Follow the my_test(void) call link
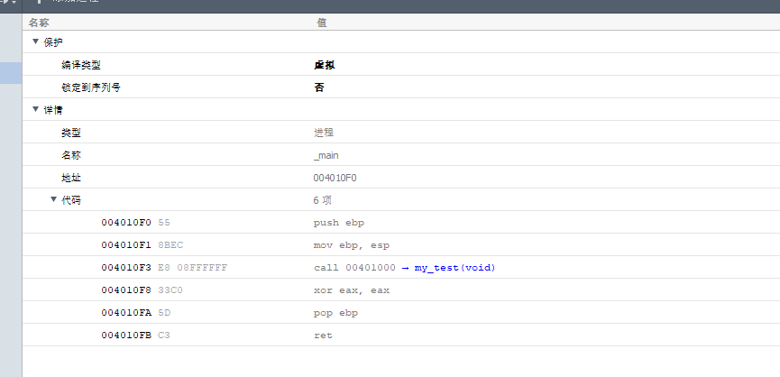780x377 pixels. (454, 268)
